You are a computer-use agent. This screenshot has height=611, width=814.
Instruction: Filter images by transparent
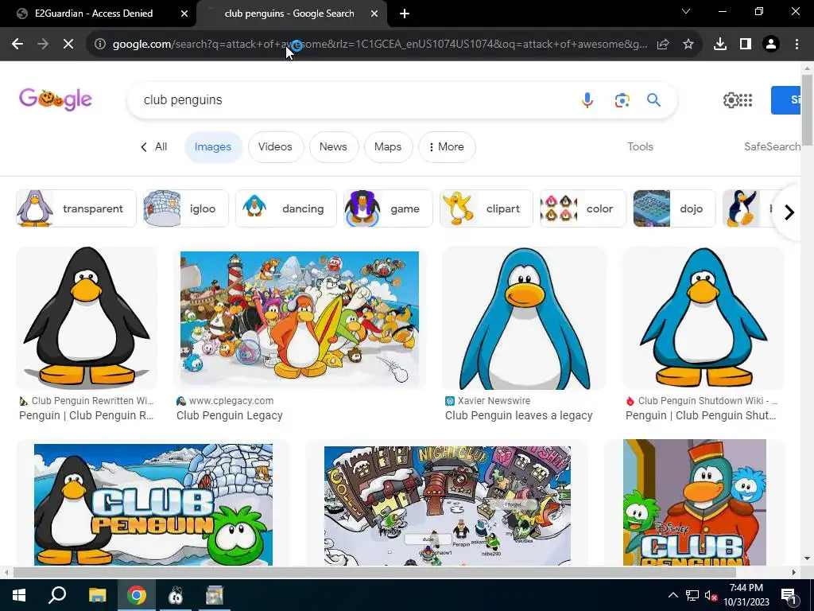coord(76,208)
